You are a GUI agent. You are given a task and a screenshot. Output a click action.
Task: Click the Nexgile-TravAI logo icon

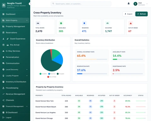4,5
